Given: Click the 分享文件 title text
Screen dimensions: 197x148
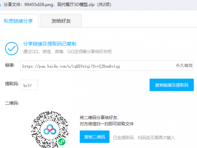Looking at the screenshot, I should click(x=58, y=5).
